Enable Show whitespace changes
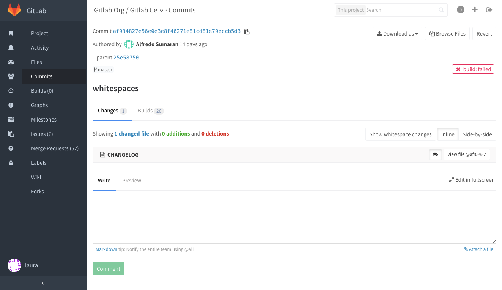Viewport: 502px width, 290px height. point(400,134)
